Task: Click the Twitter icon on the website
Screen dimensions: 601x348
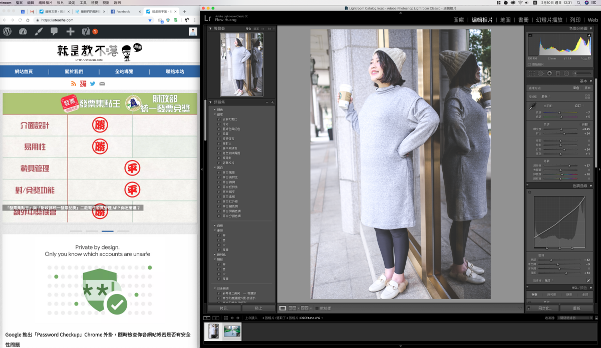Action: (93, 83)
